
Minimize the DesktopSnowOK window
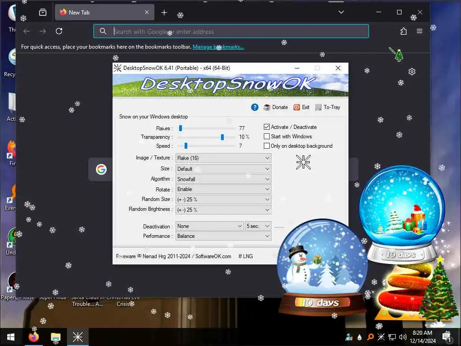coord(297,68)
